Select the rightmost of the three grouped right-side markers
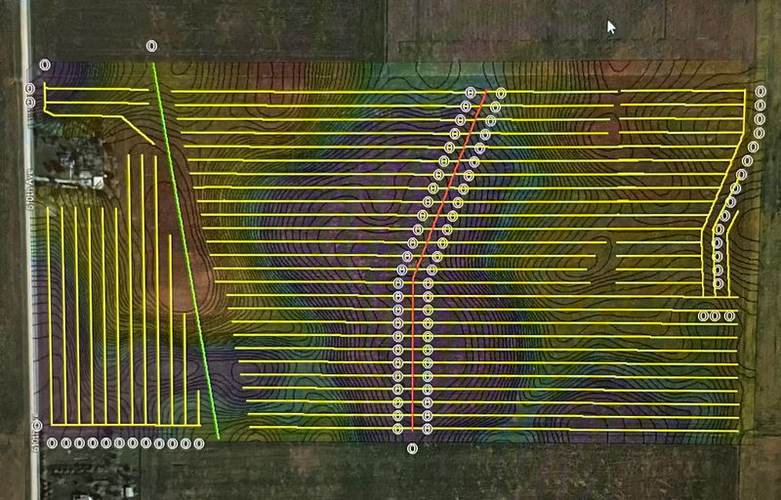This screenshot has width=781, height=500. 729,315
